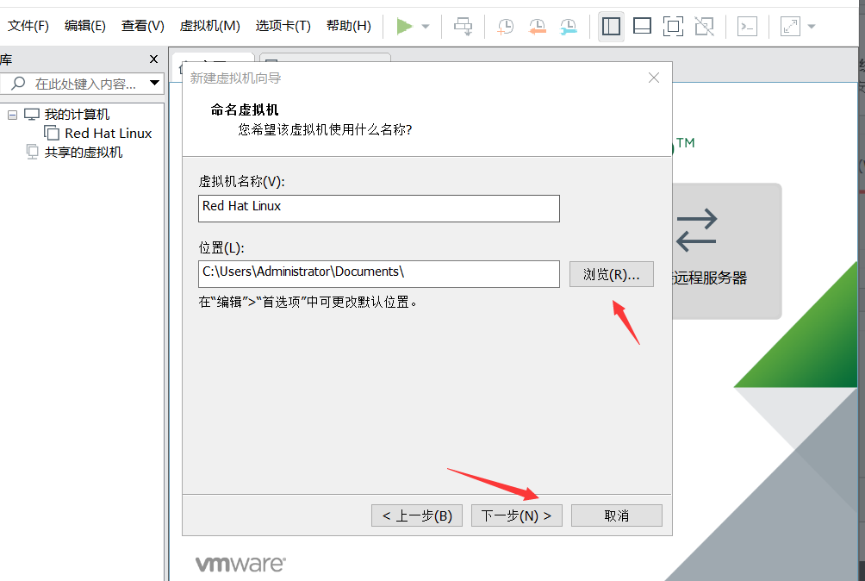
Task: Open the library search filter dropdown
Action: pos(155,83)
